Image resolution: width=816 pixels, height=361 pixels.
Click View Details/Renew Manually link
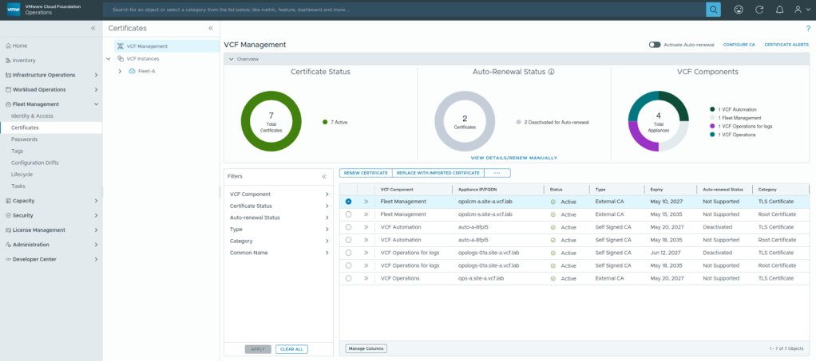click(514, 158)
